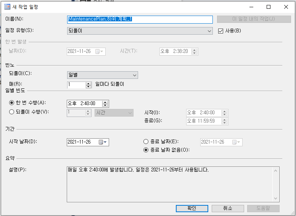296x216 pixels.
Task: Close the 새 작업 일정 dialog
Action: point(286,7)
